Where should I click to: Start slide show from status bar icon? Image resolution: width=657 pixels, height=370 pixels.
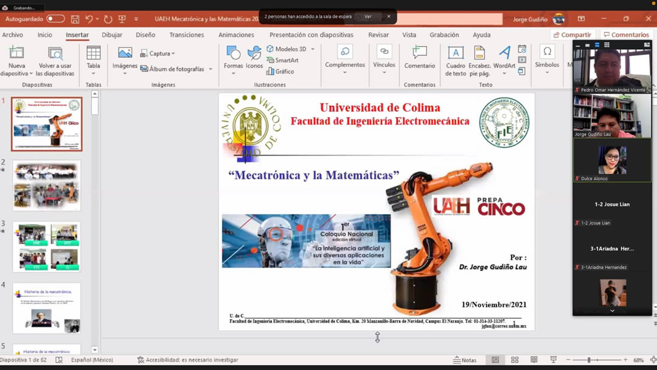pos(554,360)
